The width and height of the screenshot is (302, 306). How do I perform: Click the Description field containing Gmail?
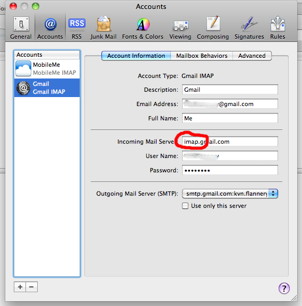(230, 90)
